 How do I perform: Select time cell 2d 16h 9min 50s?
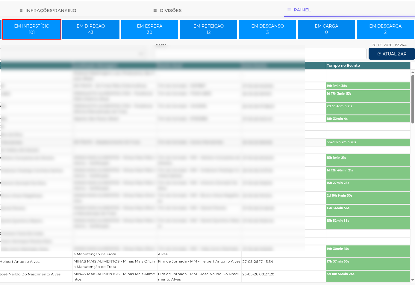click(368, 198)
